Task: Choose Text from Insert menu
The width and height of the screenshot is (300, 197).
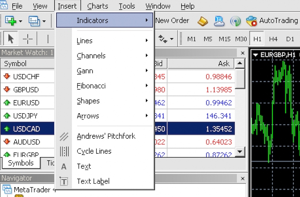Action: pos(104,166)
